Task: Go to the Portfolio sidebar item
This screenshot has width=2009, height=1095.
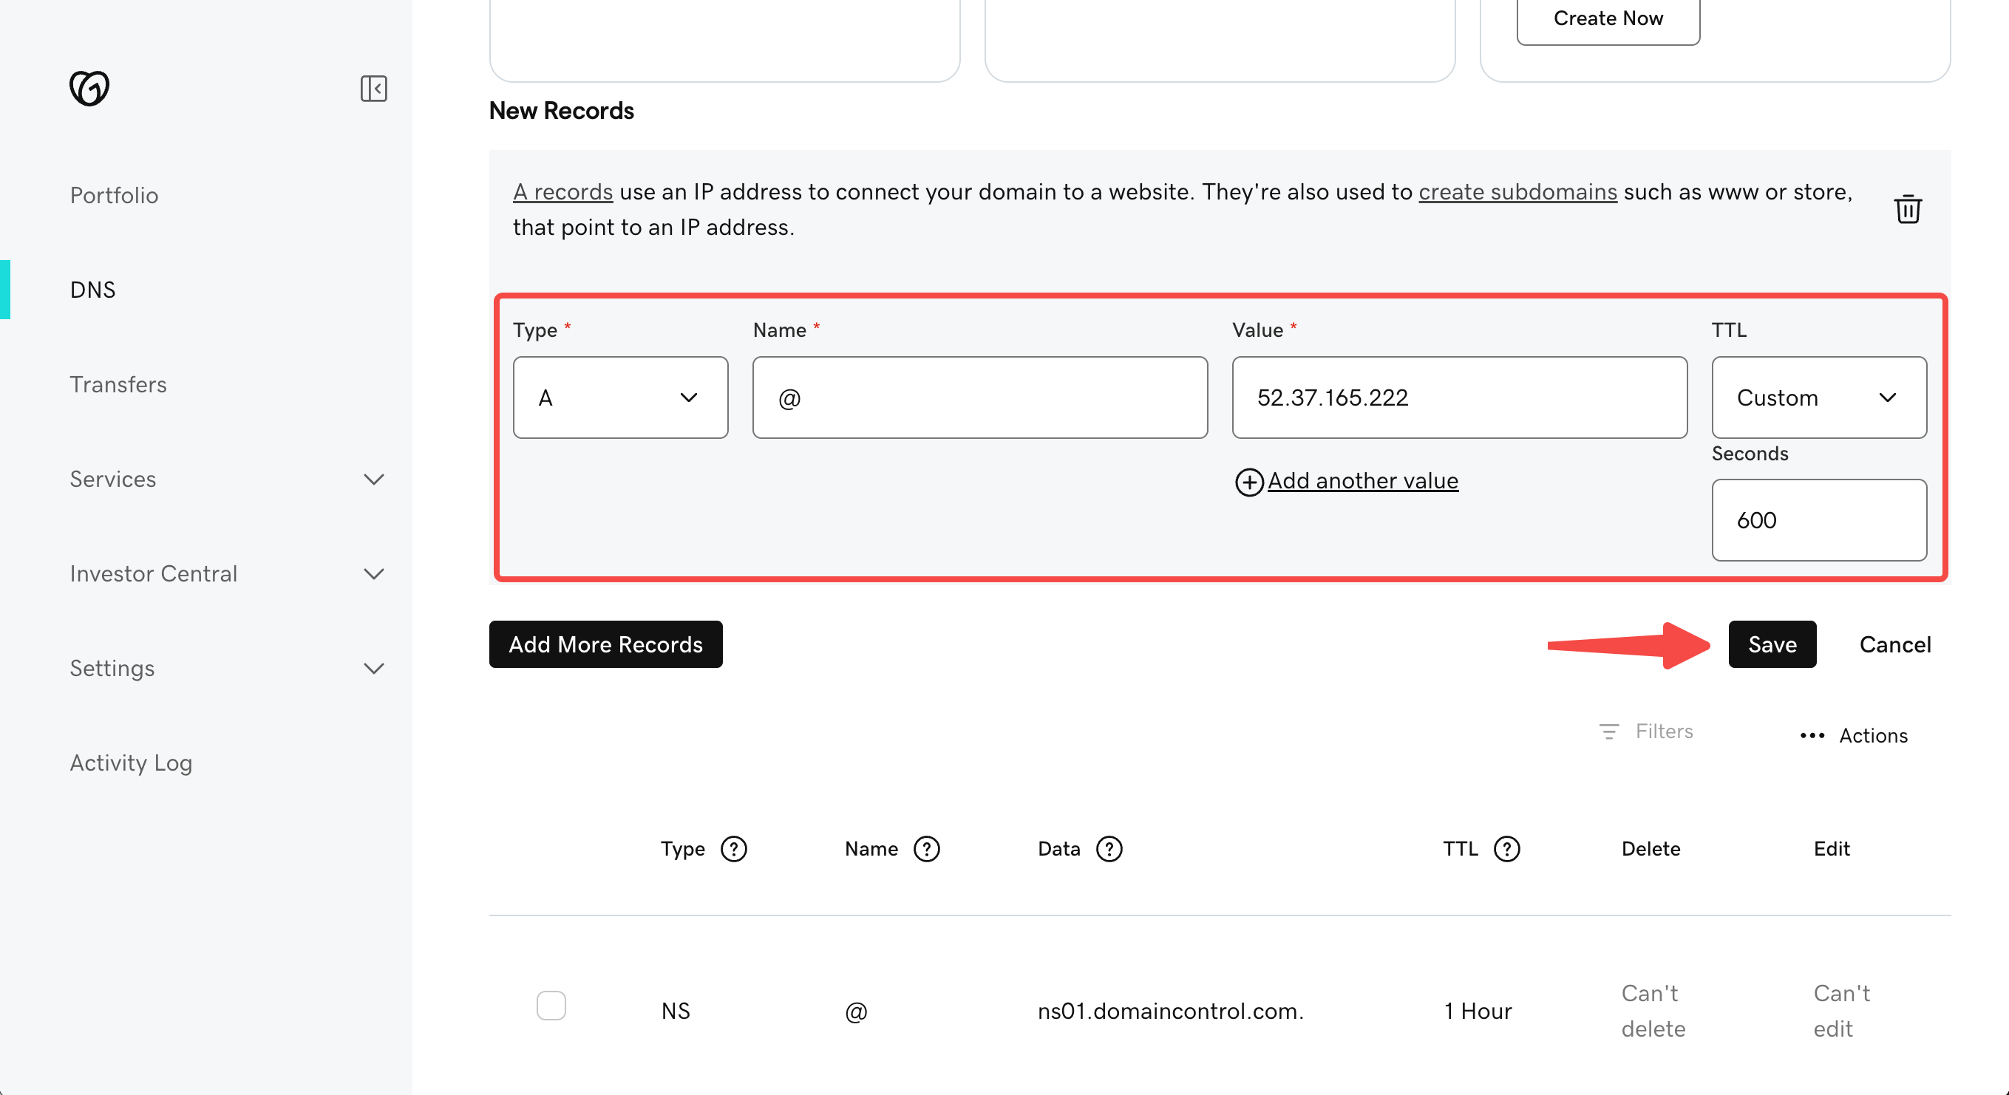Action: point(114,195)
